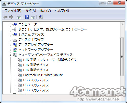Image resolution: width=127 pixels, height=103 pixels.
Task: Open the 操作(A) menu
Action: click(x=31, y=11)
